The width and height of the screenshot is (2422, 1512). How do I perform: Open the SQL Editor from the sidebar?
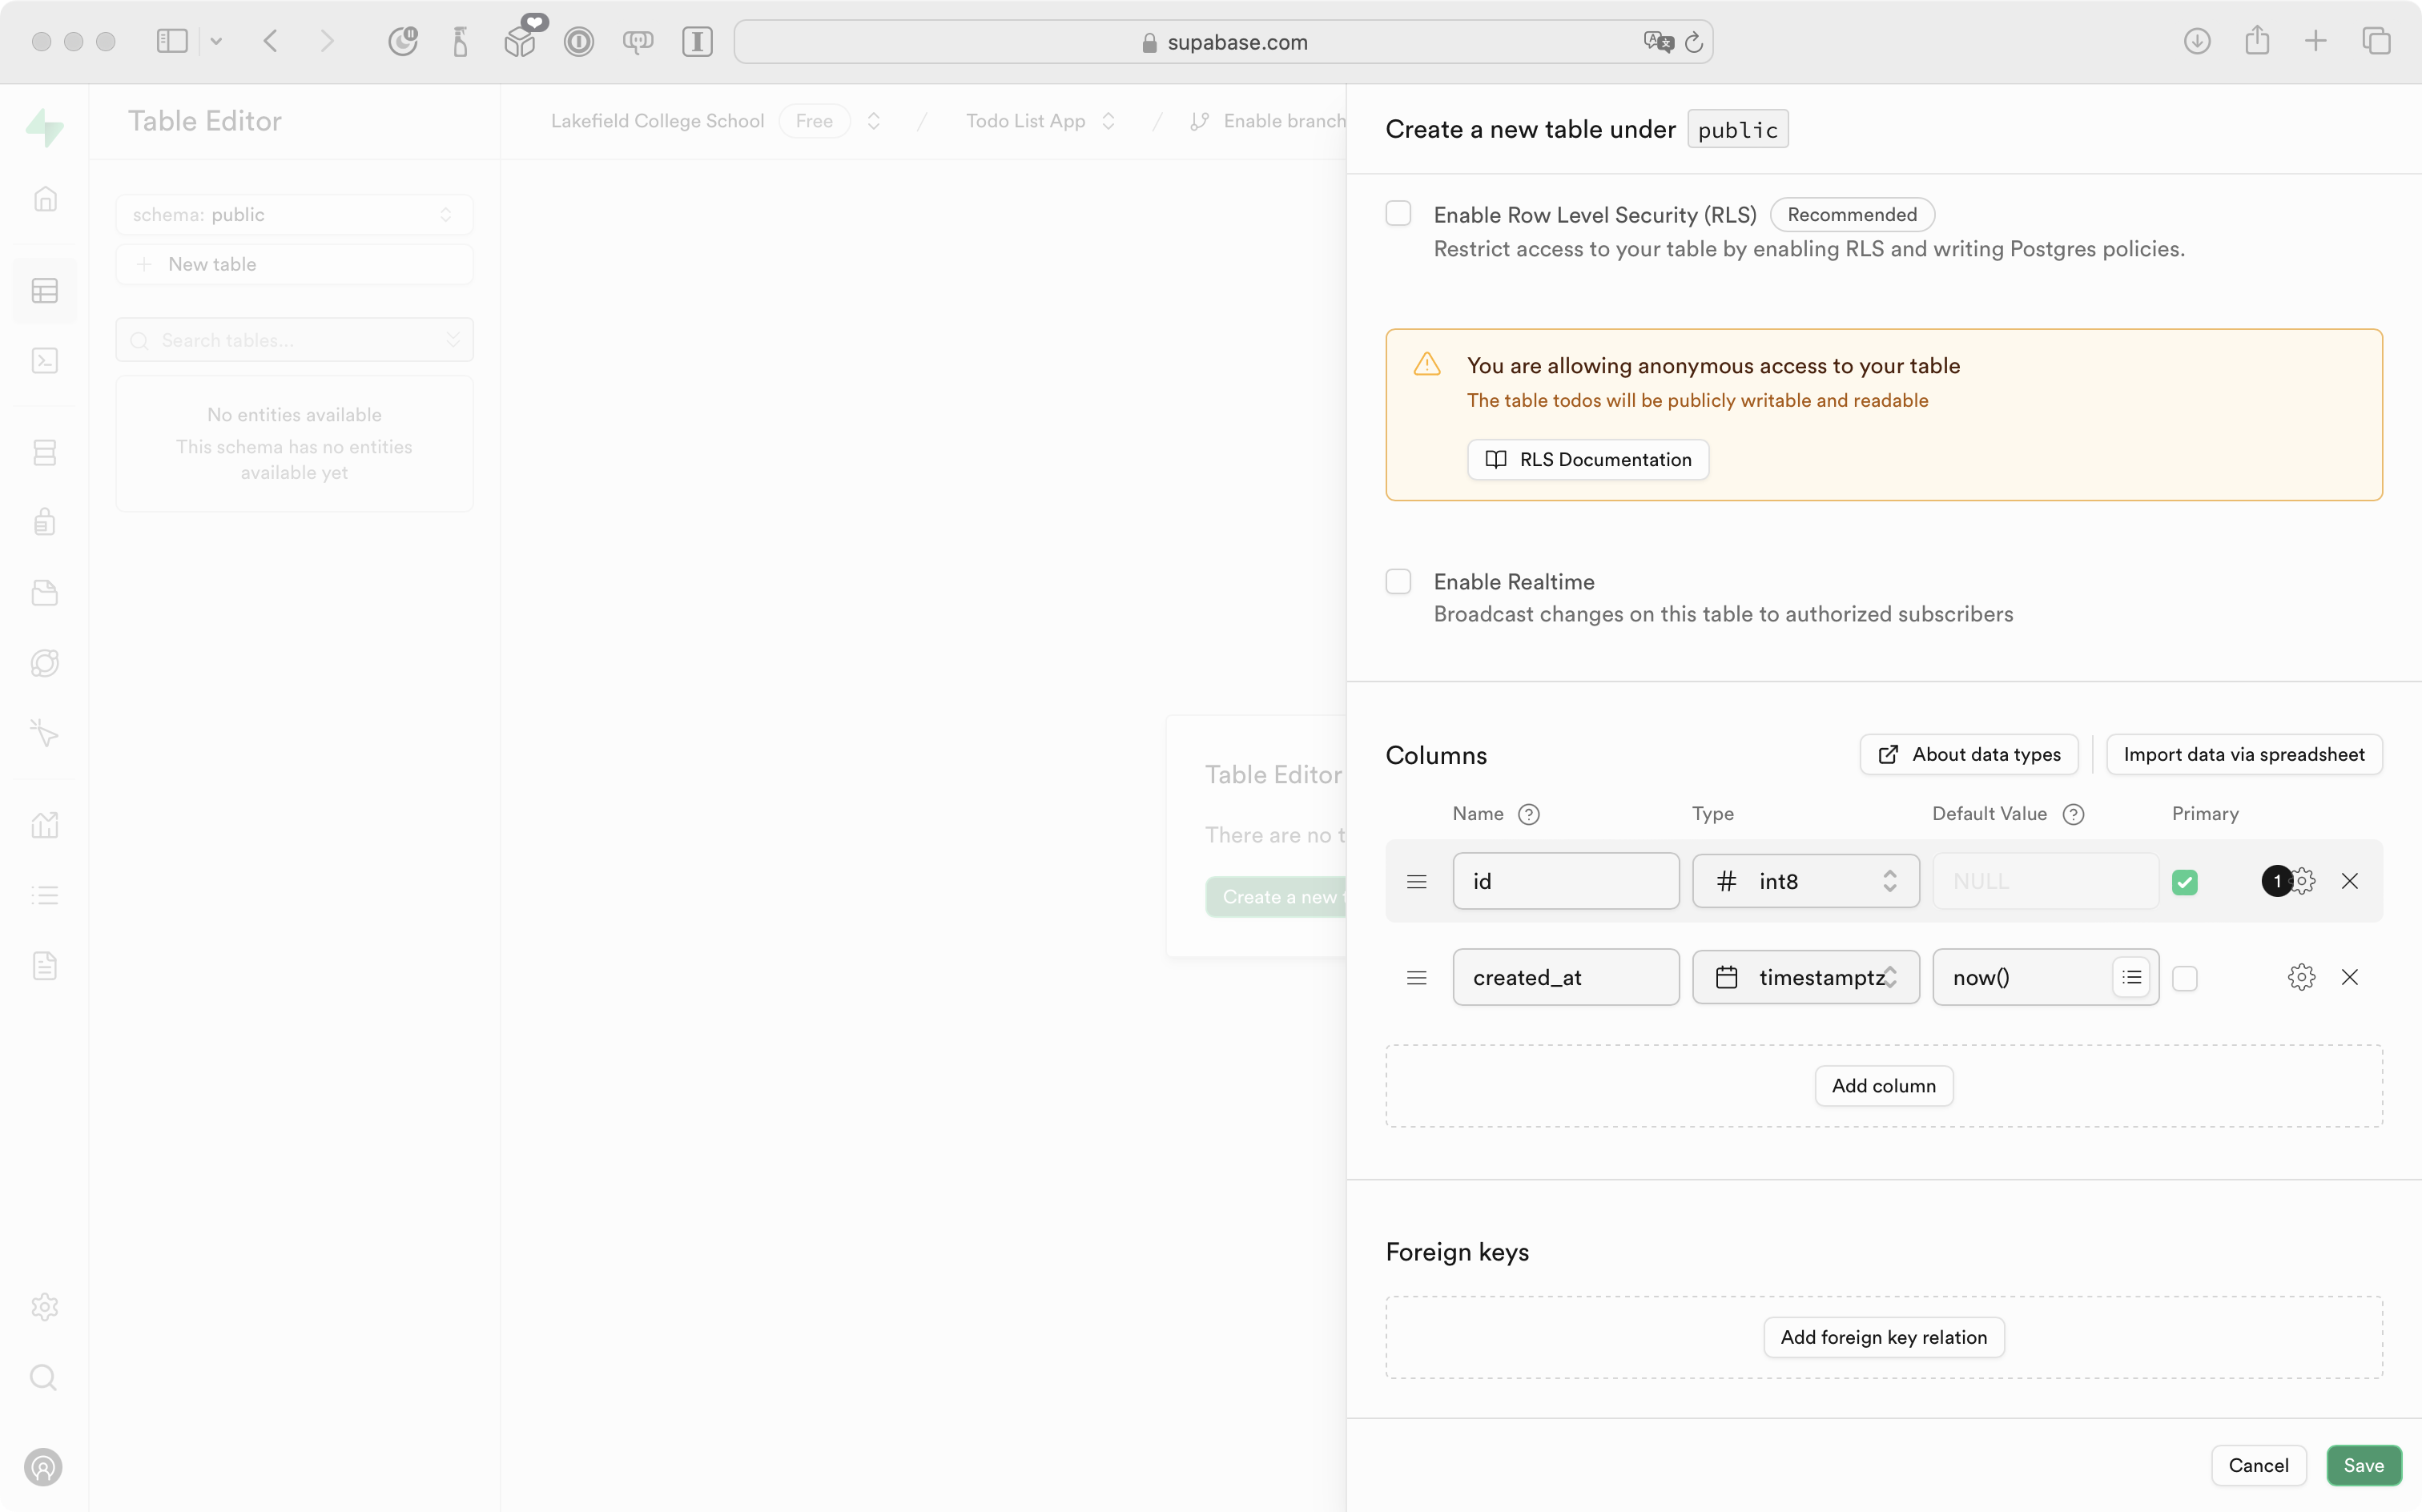pyautogui.click(x=45, y=360)
